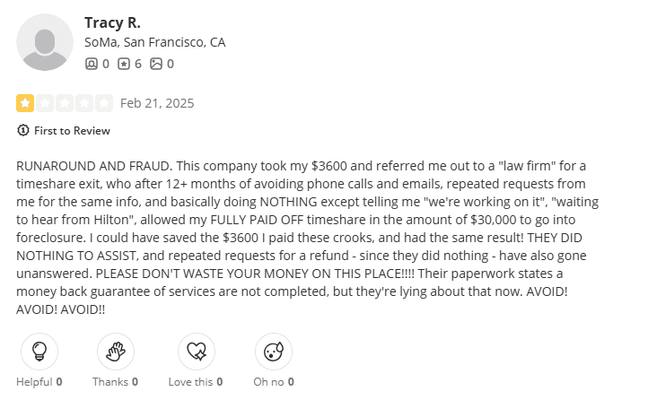Click the friends count icon under Tracy R.
This screenshot has height=400, width=648.
(91, 64)
